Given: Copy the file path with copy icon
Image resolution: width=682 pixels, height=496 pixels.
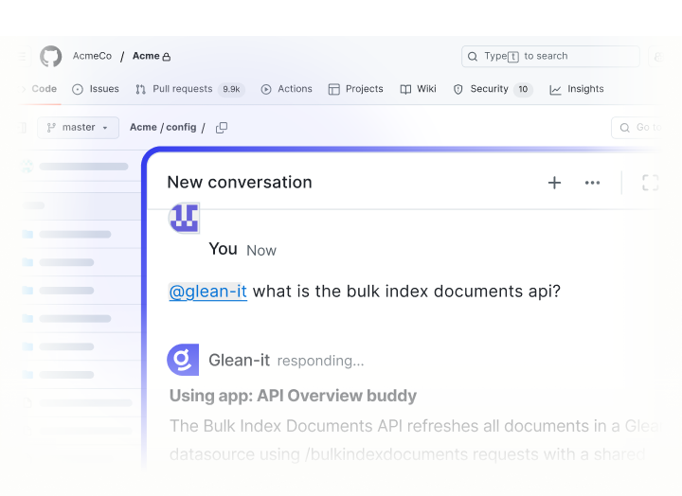Looking at the screenshot, I should pyautogui.click(x=222, y=128).
